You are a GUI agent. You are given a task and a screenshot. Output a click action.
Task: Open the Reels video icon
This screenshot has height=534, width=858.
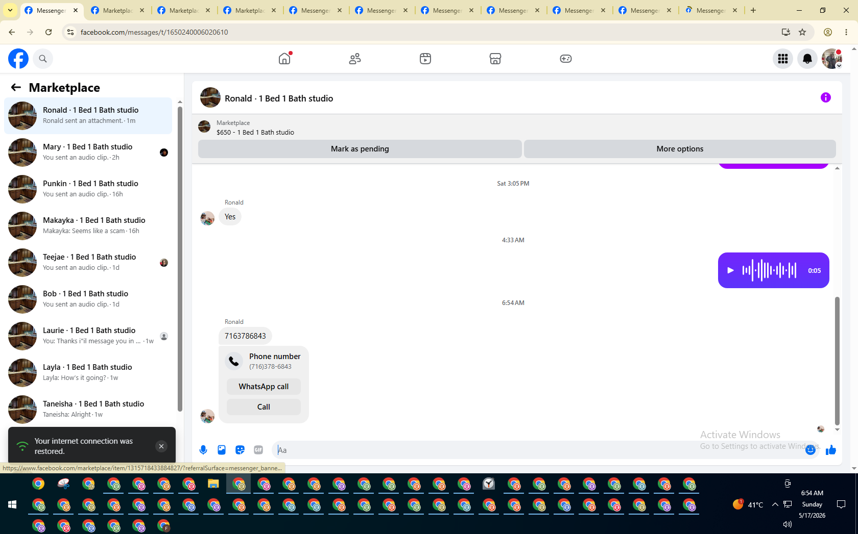click(425, 59)
